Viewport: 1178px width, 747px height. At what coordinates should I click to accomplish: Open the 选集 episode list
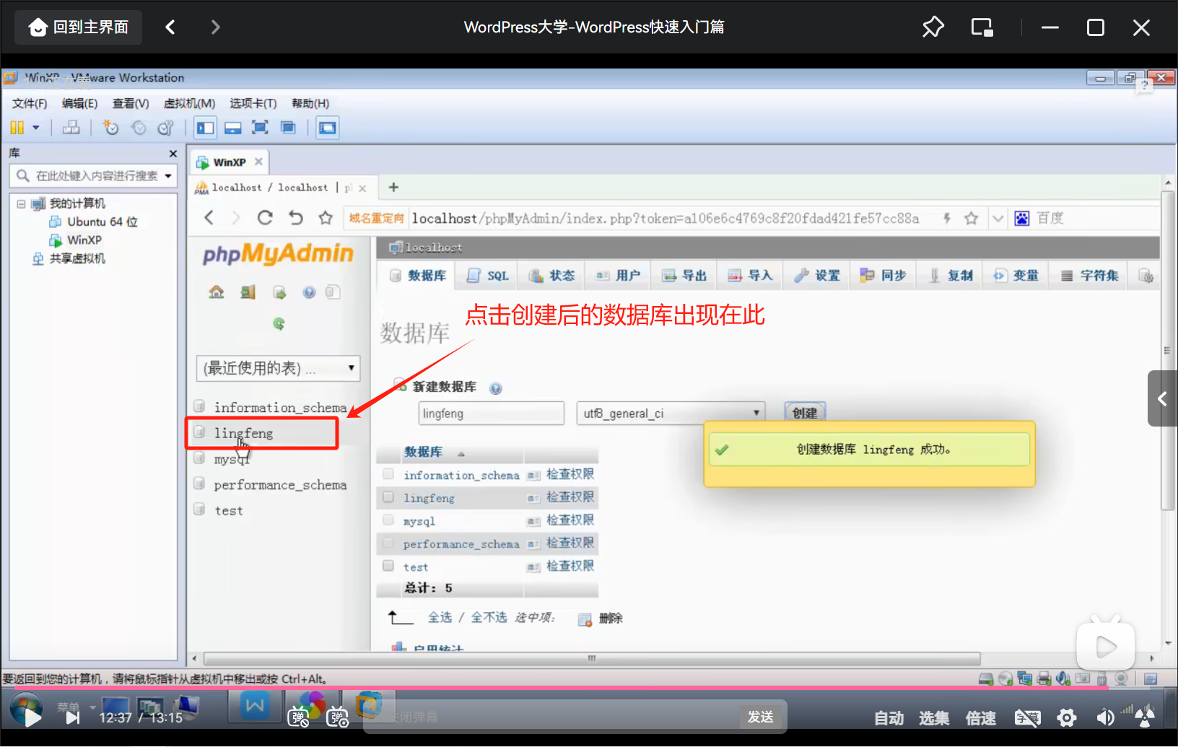[x=934, y=718]
